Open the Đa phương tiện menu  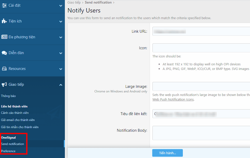click(x=32, y=37)
